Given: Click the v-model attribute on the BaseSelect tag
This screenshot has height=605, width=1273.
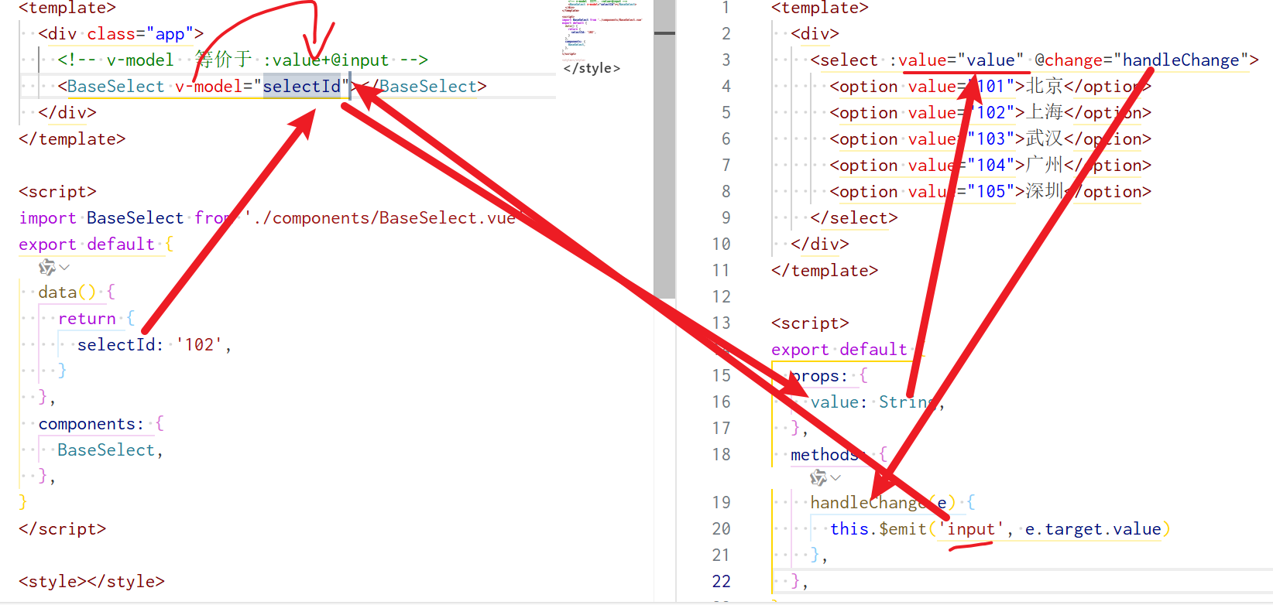Looking at the screenshot, I should coord(262,86).
